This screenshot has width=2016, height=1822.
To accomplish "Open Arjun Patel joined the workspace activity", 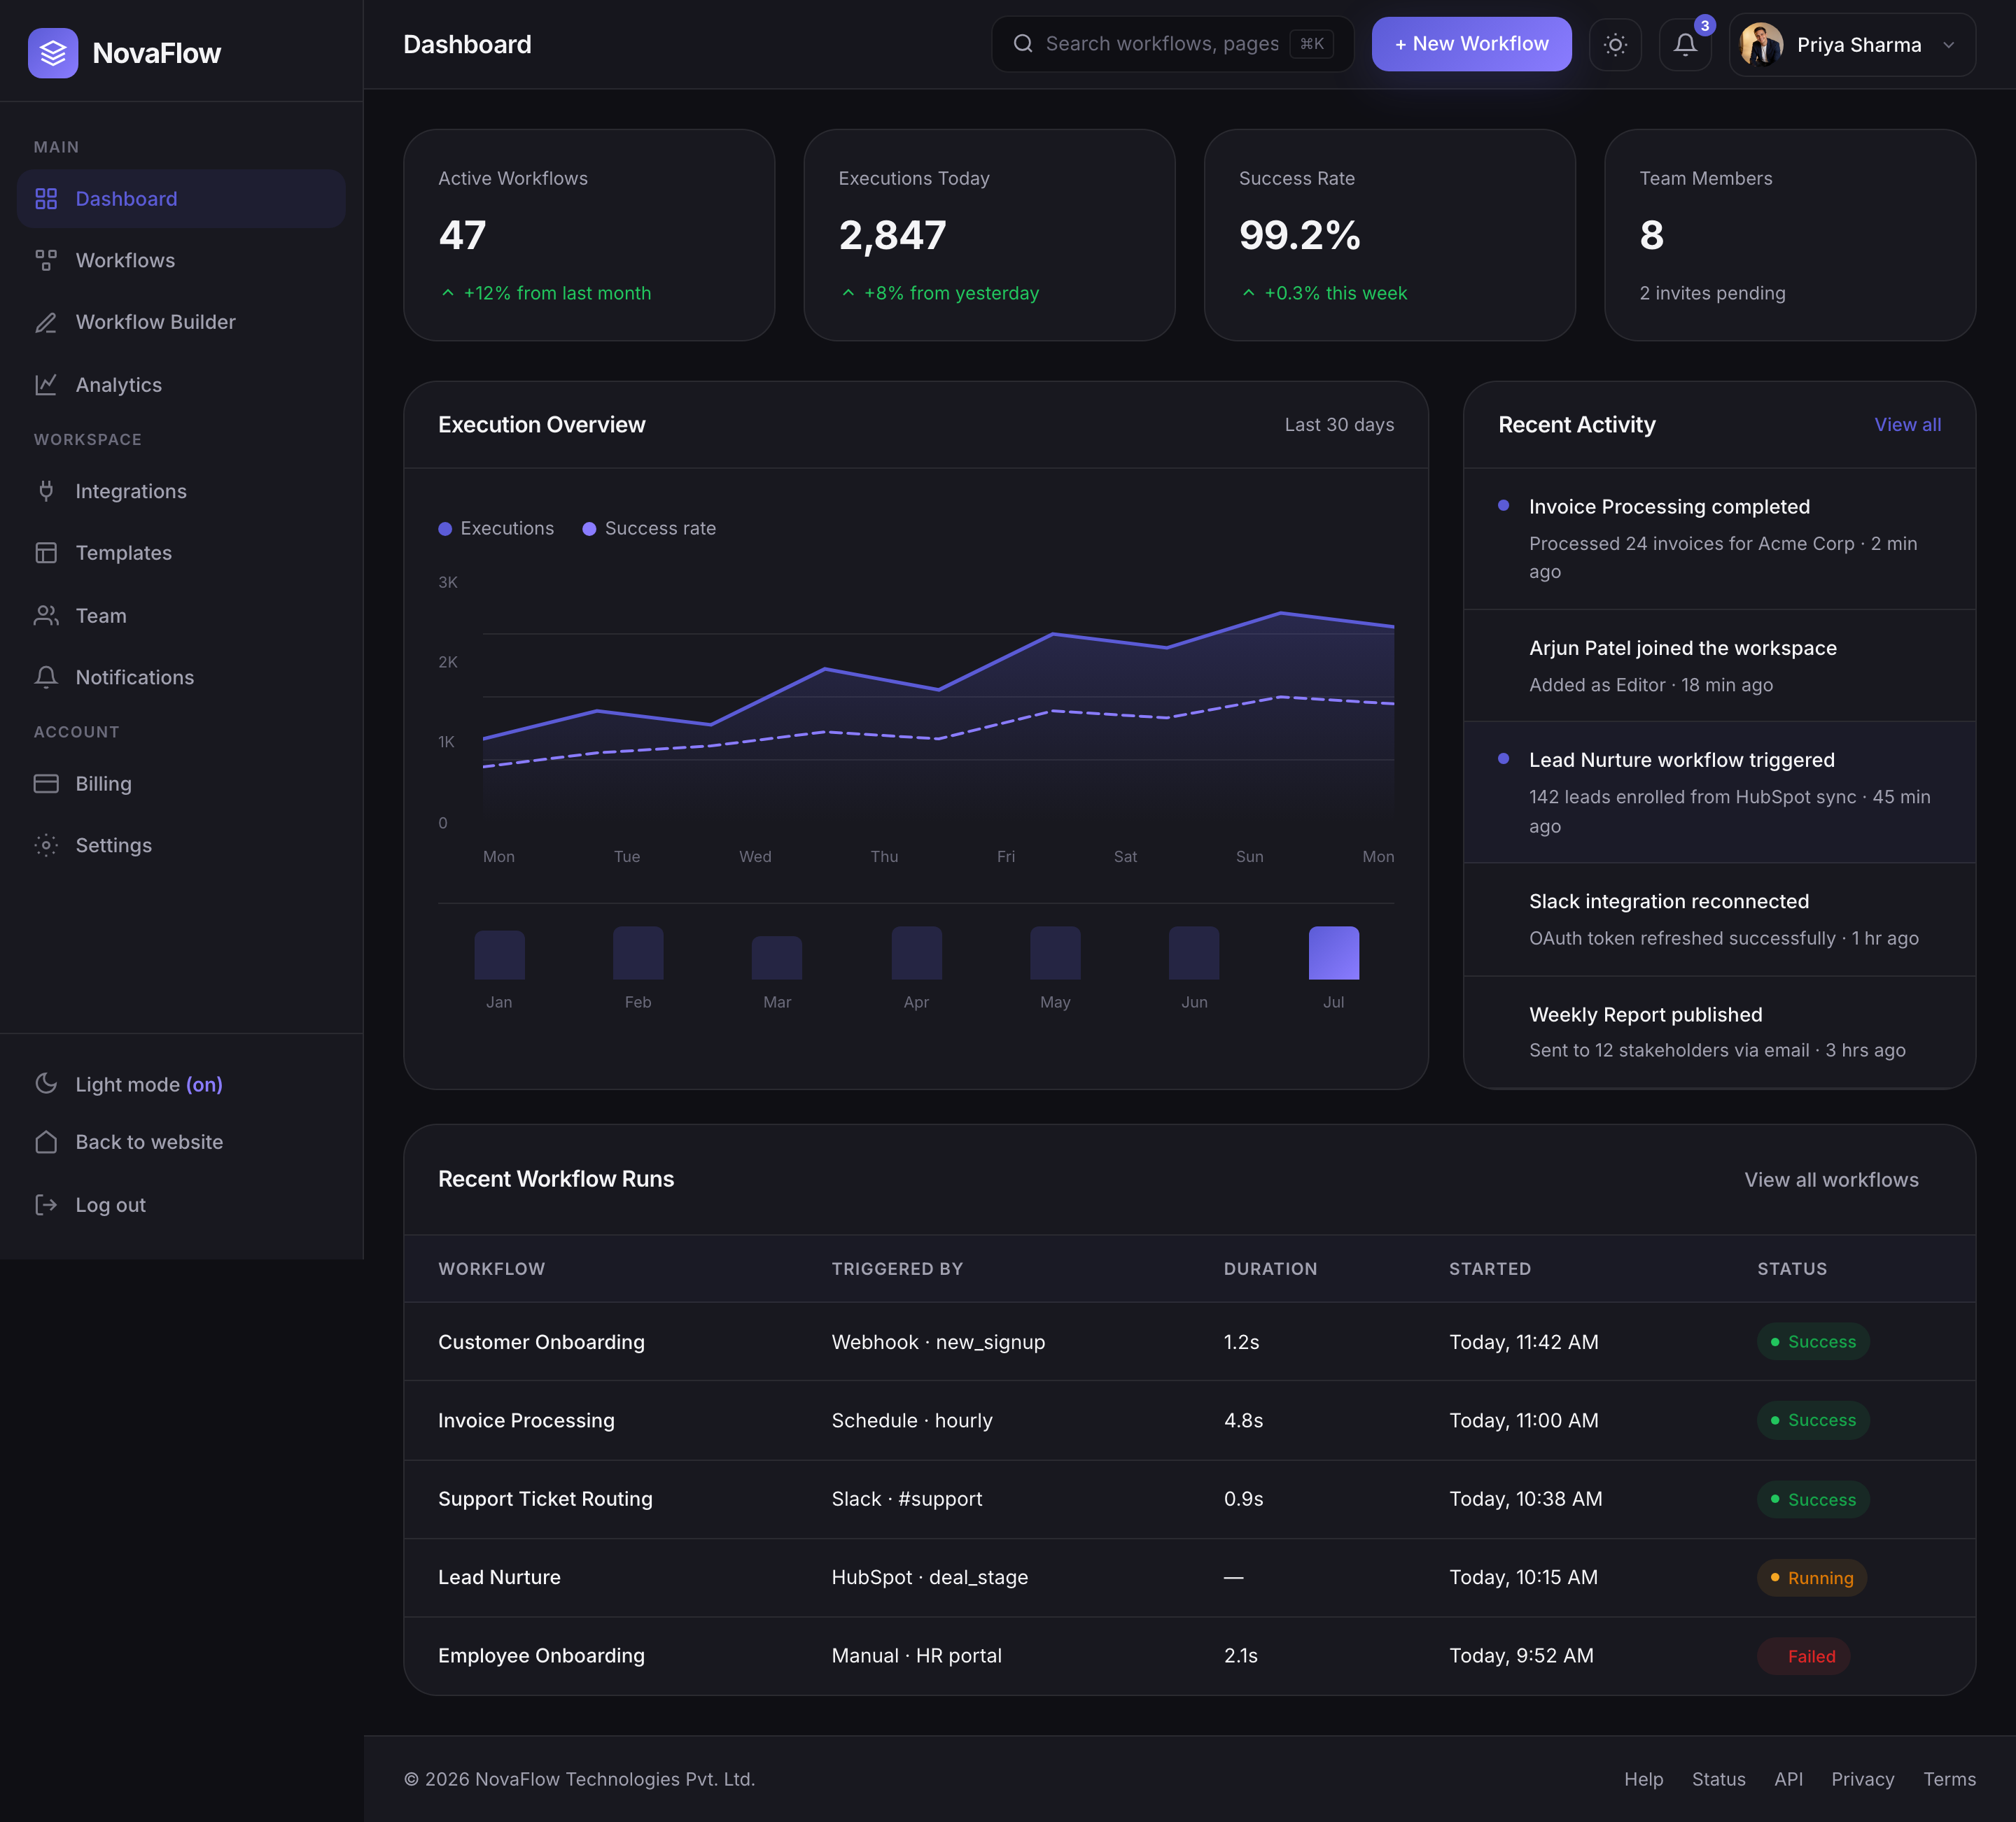I will 1719,665.
